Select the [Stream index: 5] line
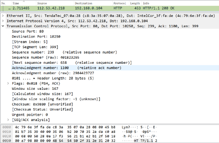This screenshot has width=219, height=143. (x=30, y=42)
